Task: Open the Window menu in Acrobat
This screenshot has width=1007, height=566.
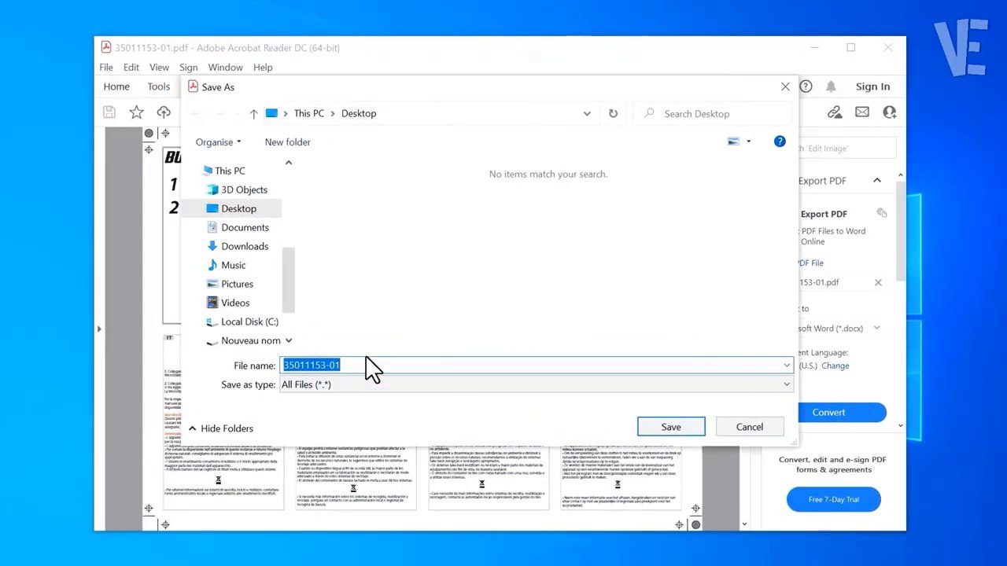Action: [x=225, y=68]
